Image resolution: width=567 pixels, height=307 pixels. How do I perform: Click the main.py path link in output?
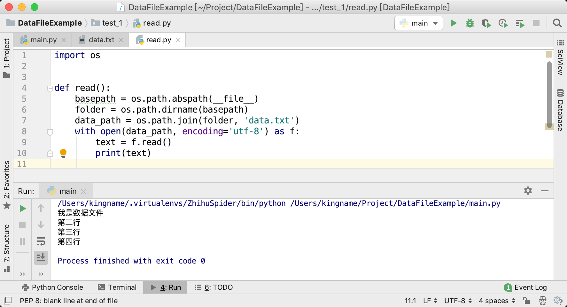(x=395, y=203)
